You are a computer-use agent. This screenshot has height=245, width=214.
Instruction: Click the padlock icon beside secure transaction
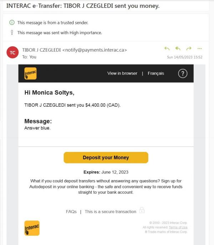pos(142,210)
